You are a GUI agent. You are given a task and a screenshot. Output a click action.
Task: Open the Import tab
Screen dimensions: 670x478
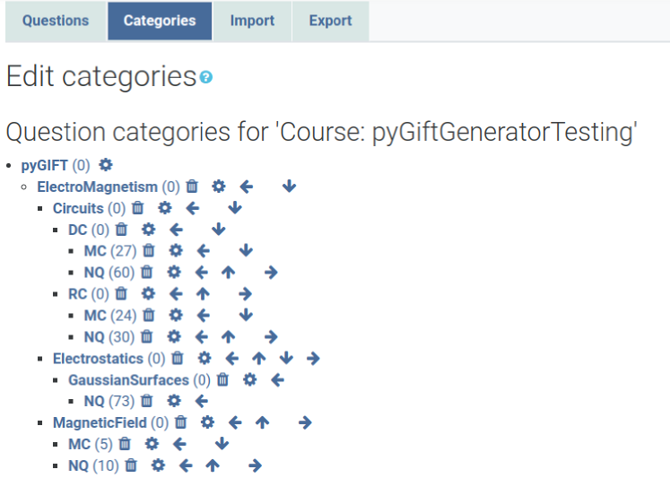(x=252, y=21)
